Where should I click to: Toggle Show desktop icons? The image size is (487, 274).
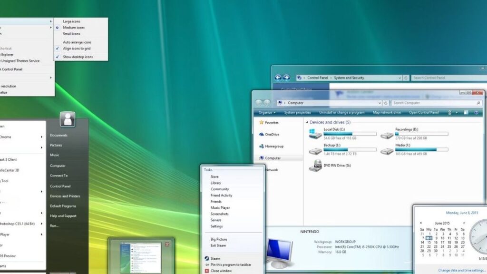(78, 57)
